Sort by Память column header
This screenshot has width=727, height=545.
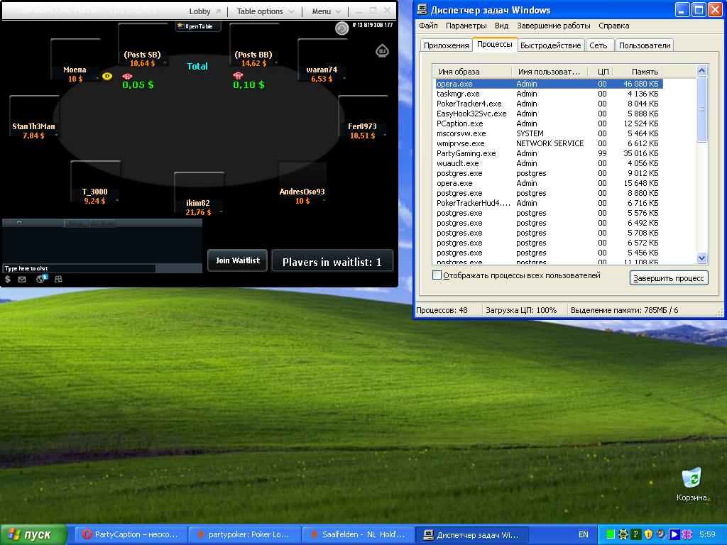point(638,72)
